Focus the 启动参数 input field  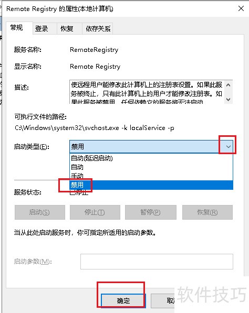pos(157,262)
